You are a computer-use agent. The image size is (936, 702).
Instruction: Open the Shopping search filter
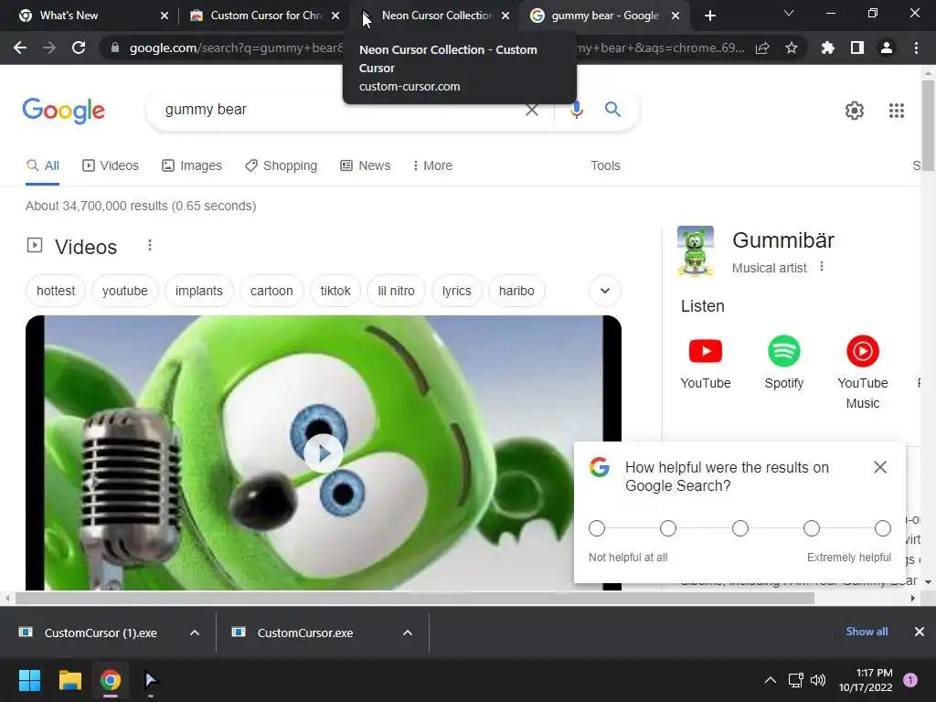click(281, 165)
